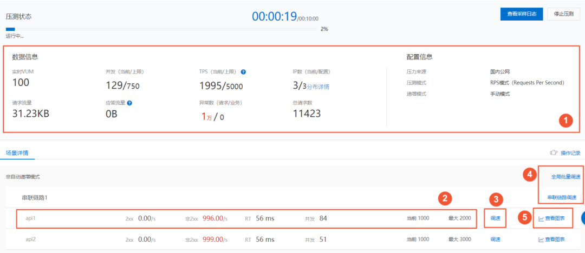Image resolution: width=585 pixels, height=253 pixels.
Task: Click the 国内公网 pressure source value
Action: point(500,71)
